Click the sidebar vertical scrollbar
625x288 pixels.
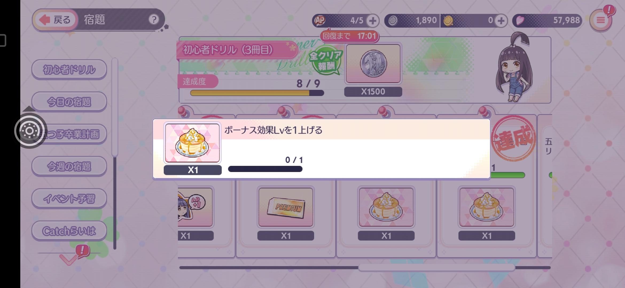115,107
